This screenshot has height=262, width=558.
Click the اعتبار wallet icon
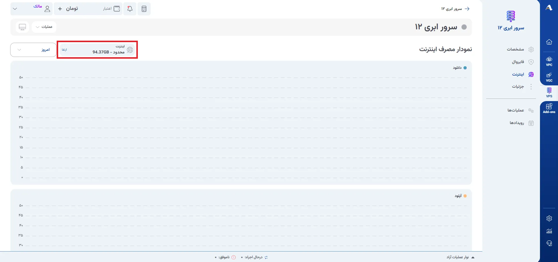117,9
